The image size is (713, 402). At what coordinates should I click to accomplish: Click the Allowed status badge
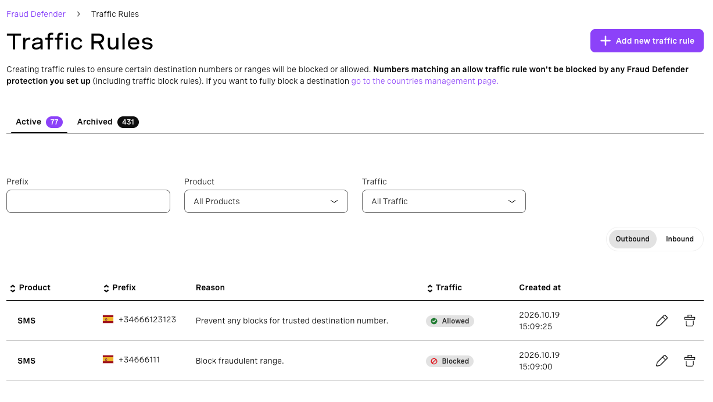[x=450, y=321]
